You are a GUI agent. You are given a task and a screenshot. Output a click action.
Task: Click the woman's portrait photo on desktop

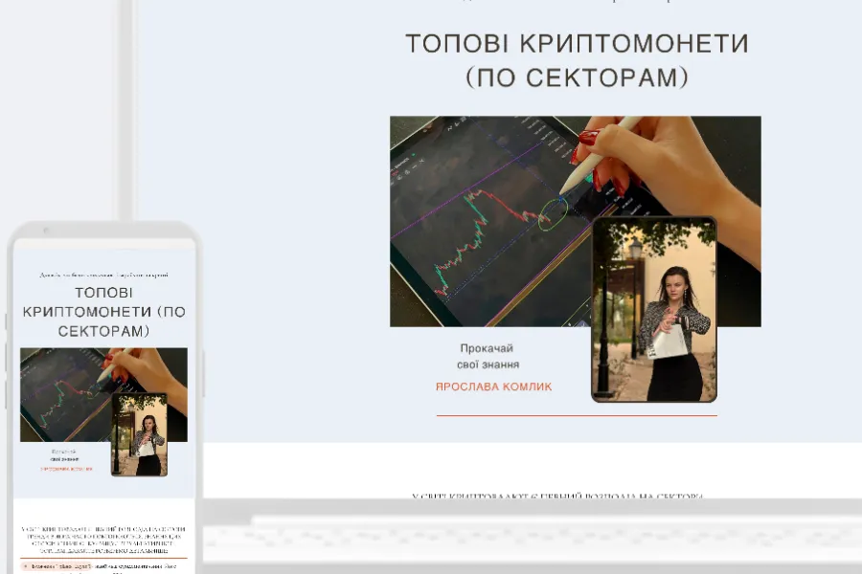tap(654, 309)
